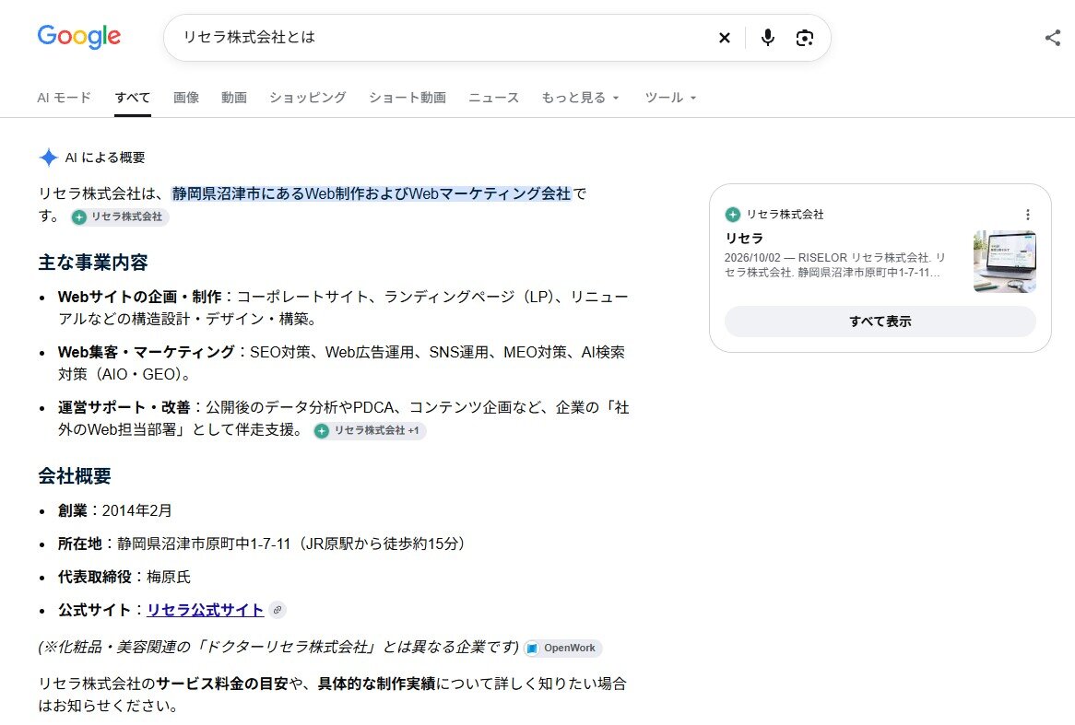Click the AI overview sparkle icon

pos(48,158)
